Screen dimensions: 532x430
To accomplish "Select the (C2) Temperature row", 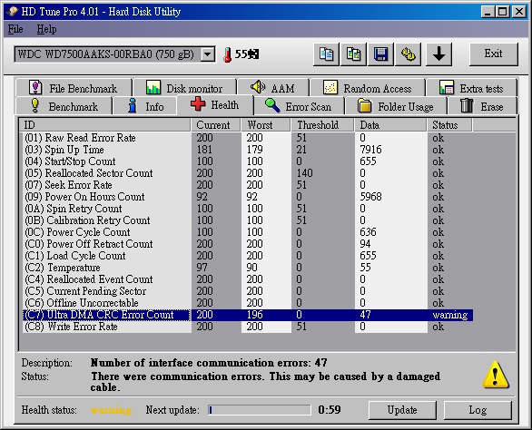I will [248, 268].
